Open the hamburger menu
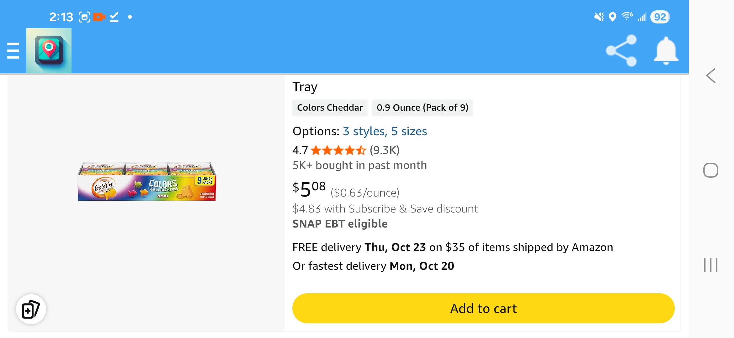This screenshot has height=338, width=734. pos(13,51)
